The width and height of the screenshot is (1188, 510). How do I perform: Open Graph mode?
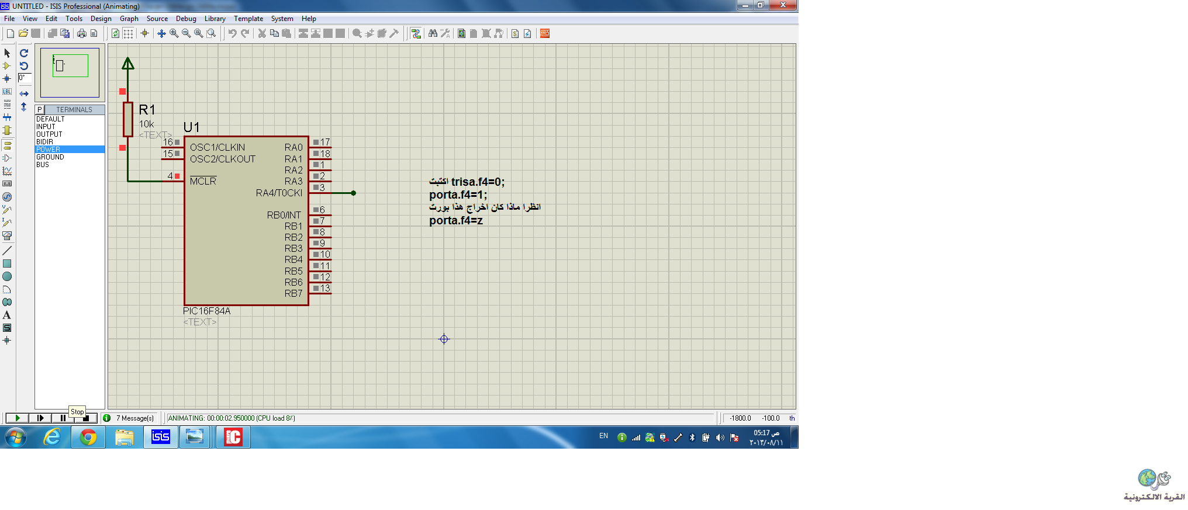pos(7,171)
